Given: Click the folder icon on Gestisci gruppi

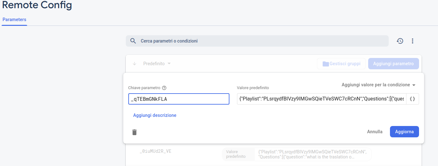Looking at the screenshot, I should (x=325, y=64).
